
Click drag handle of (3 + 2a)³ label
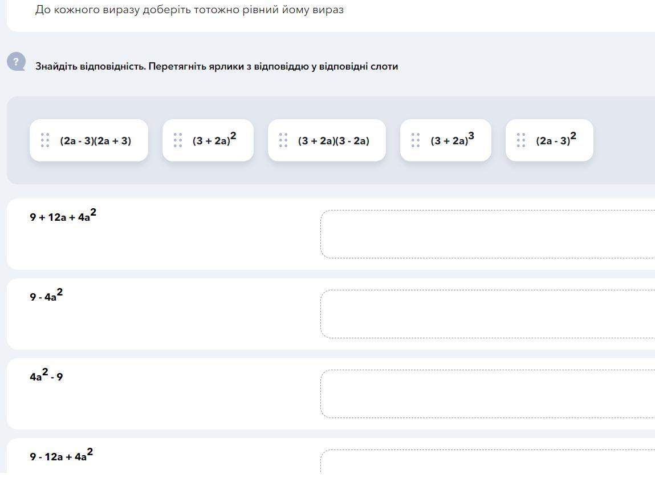point(416,140)
